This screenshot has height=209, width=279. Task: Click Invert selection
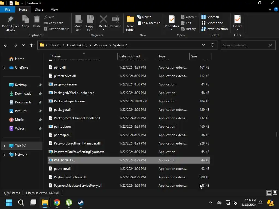click(215, 29)
